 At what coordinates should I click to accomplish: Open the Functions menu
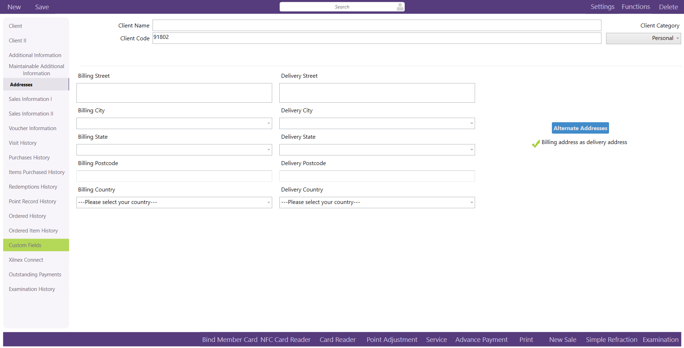point(635,7)
